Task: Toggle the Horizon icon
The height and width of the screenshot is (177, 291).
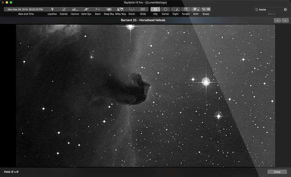Action: (75, 9)
